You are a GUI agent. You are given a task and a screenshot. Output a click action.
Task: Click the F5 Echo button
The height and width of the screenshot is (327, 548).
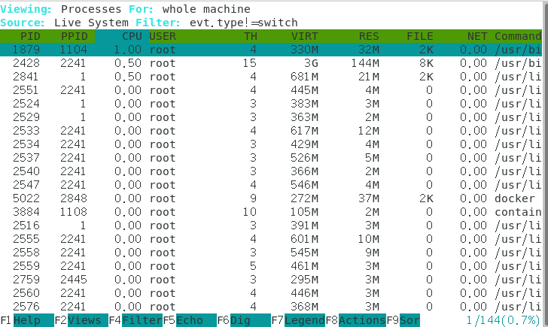pyautogui.click(x=190, y=320)
